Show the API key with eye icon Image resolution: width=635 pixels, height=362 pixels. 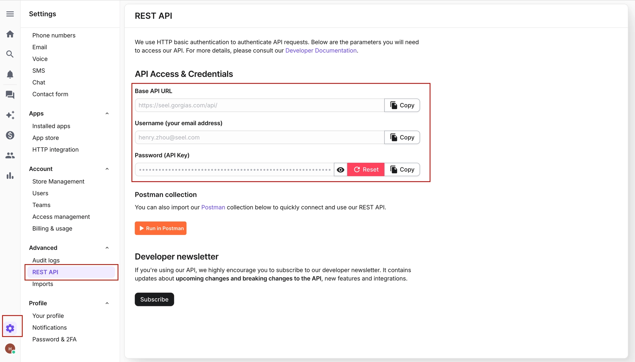click(x=340, y=170)
